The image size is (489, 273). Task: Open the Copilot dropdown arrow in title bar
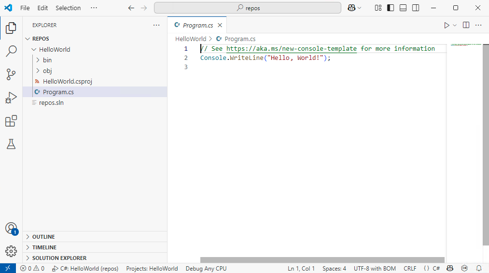(359, 8)
